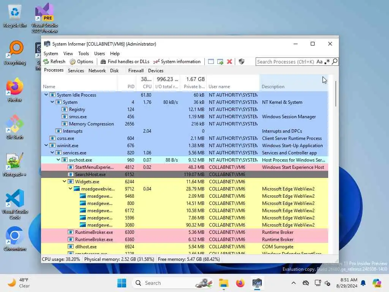Sort by the CPU column header
389x292 pixels.
[145, 83]
